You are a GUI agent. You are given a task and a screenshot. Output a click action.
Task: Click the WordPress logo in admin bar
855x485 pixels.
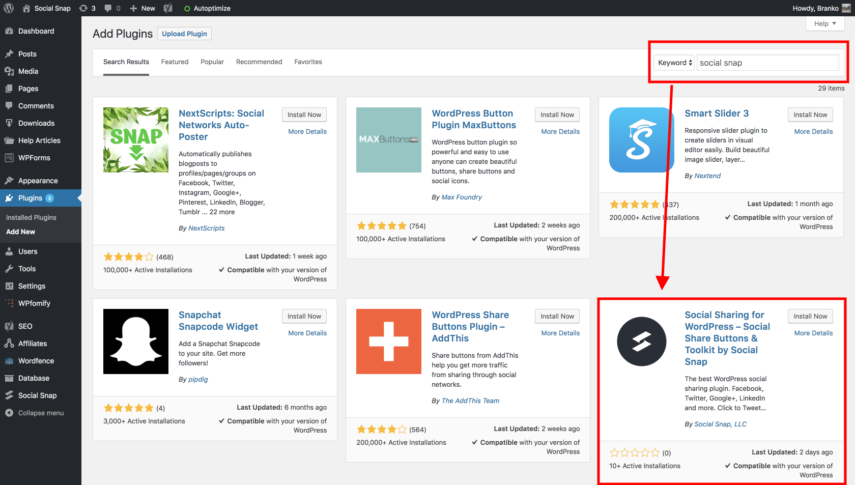coord(9,8)
